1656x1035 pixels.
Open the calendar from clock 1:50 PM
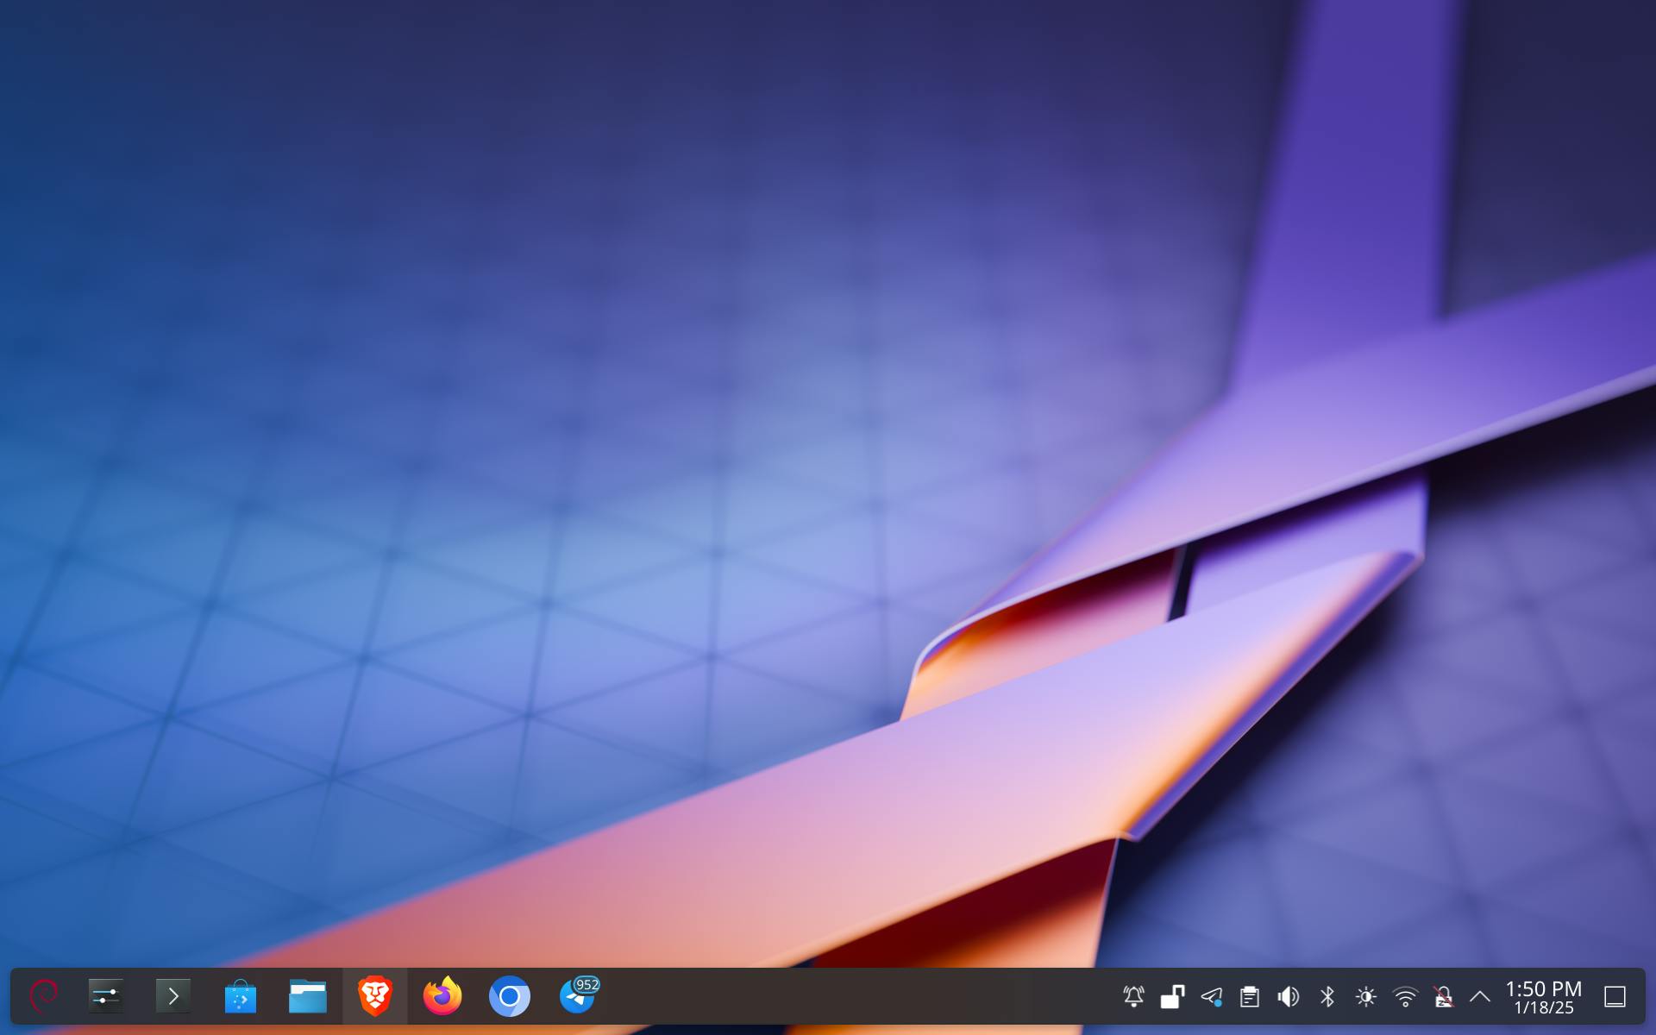[x=1543, y=997]
